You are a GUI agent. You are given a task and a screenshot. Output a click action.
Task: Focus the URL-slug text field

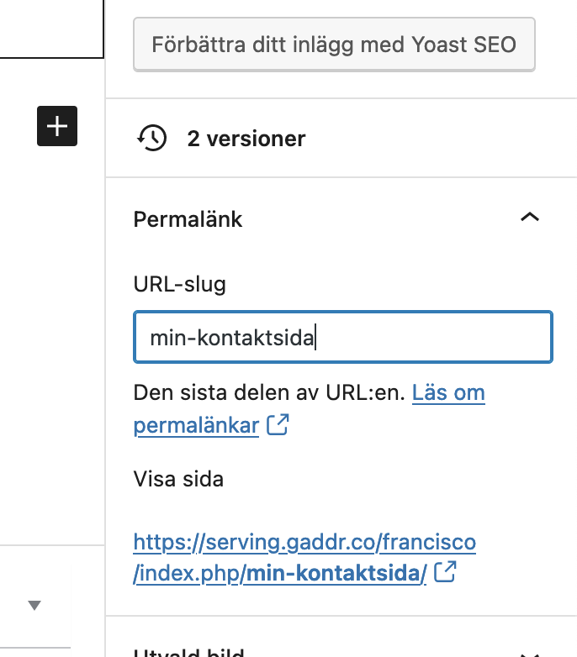click(342, 338)
